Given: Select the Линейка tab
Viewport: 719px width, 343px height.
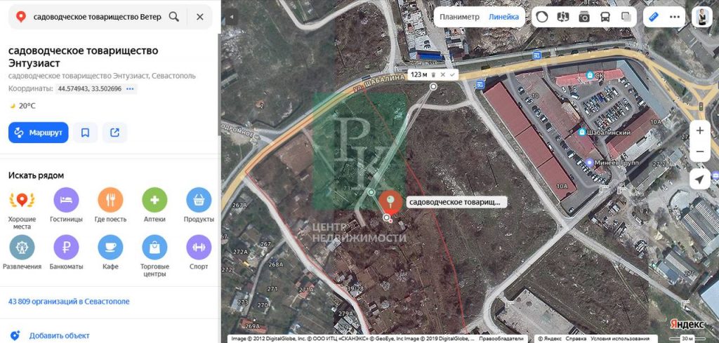Looking at the screenshot, I should tap(503, 17).
